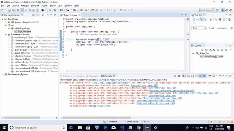The height and width of the screenshot is (131, 234).
Task: Click the New Java Class green icon
Action: (86, 10)
